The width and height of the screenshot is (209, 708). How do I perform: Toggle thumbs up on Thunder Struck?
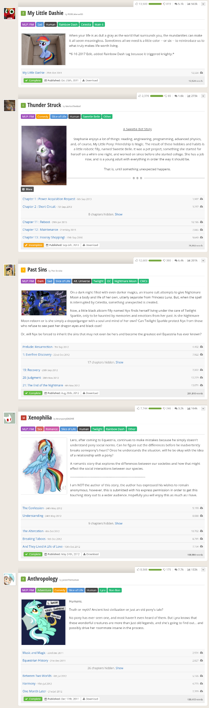(x=144, y=96)
